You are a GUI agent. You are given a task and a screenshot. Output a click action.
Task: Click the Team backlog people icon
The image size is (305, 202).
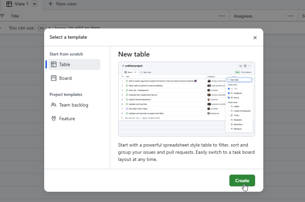click(54, 105)
